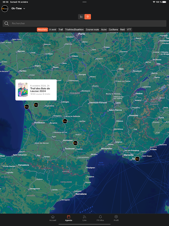
Task: Click the Saragosse label on the map
Action: (35, 188)
